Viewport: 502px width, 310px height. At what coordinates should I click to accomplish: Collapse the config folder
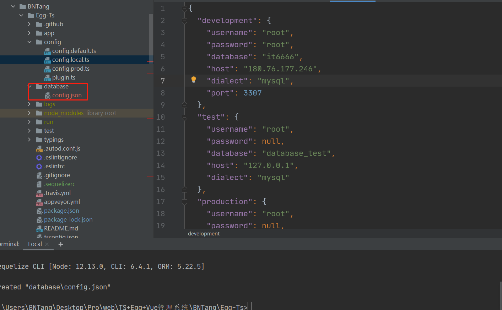[29, 42]
